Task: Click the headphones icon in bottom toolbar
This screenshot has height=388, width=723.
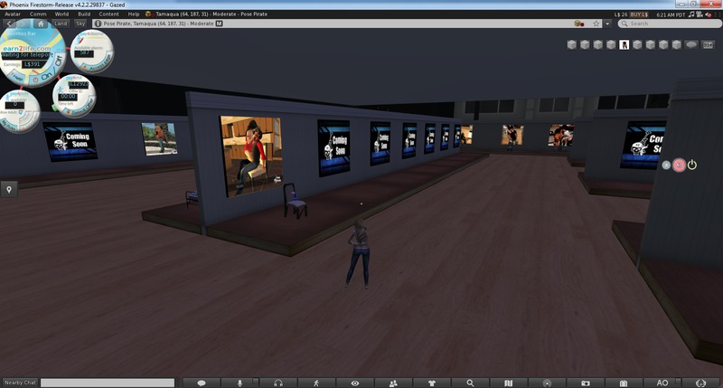Action: (278, 383)
